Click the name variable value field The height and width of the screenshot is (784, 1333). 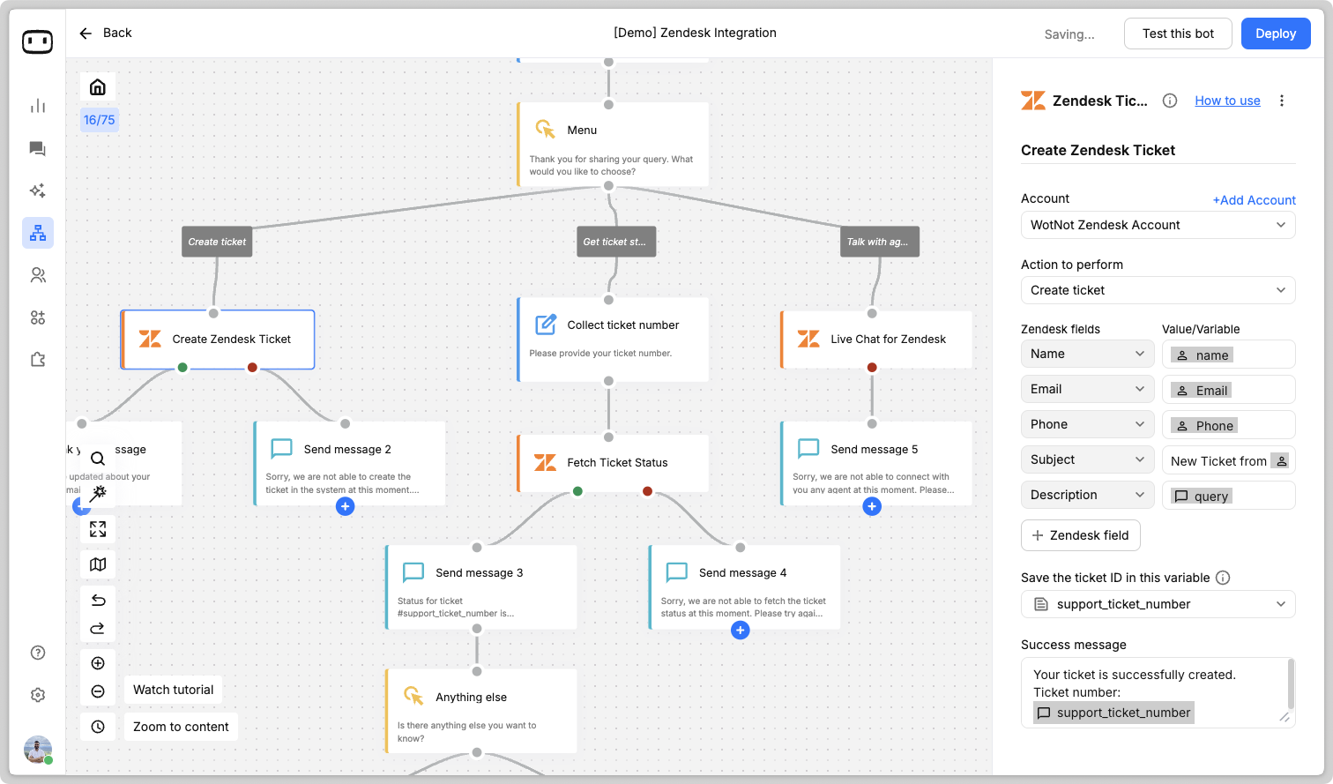coord(1229,354)
